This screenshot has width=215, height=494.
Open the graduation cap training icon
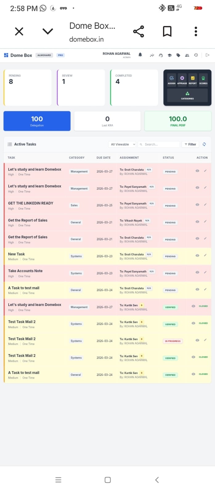[169, 55]
